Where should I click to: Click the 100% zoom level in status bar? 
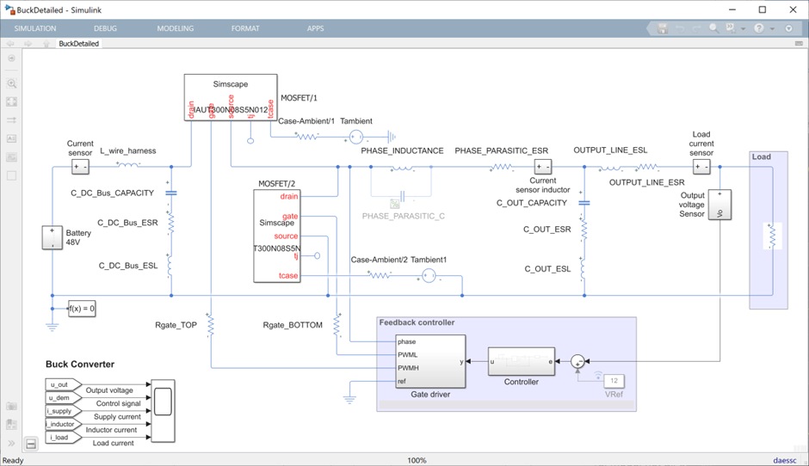pyautogui.click(x=417, y=460)
